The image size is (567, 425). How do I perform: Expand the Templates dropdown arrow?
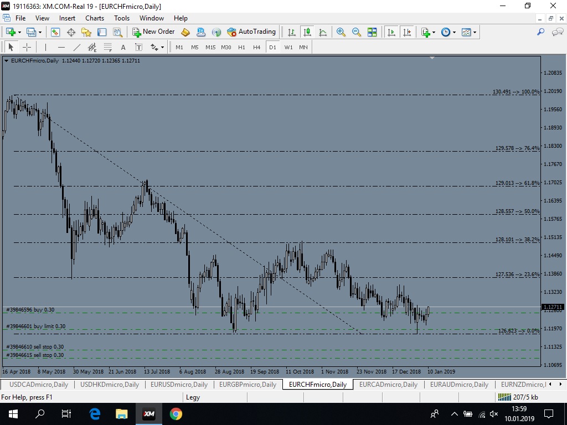(x=475, y=32)
